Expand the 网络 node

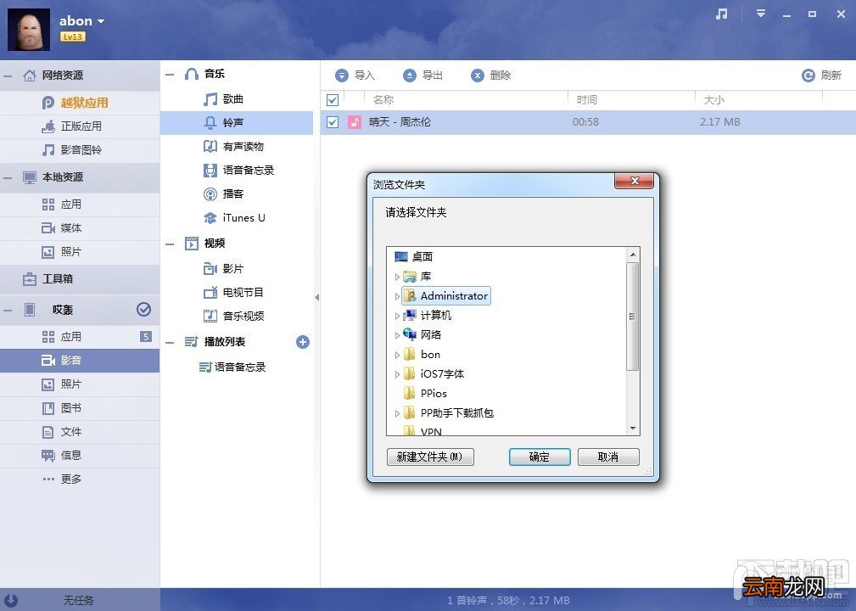tap(397, 335)
